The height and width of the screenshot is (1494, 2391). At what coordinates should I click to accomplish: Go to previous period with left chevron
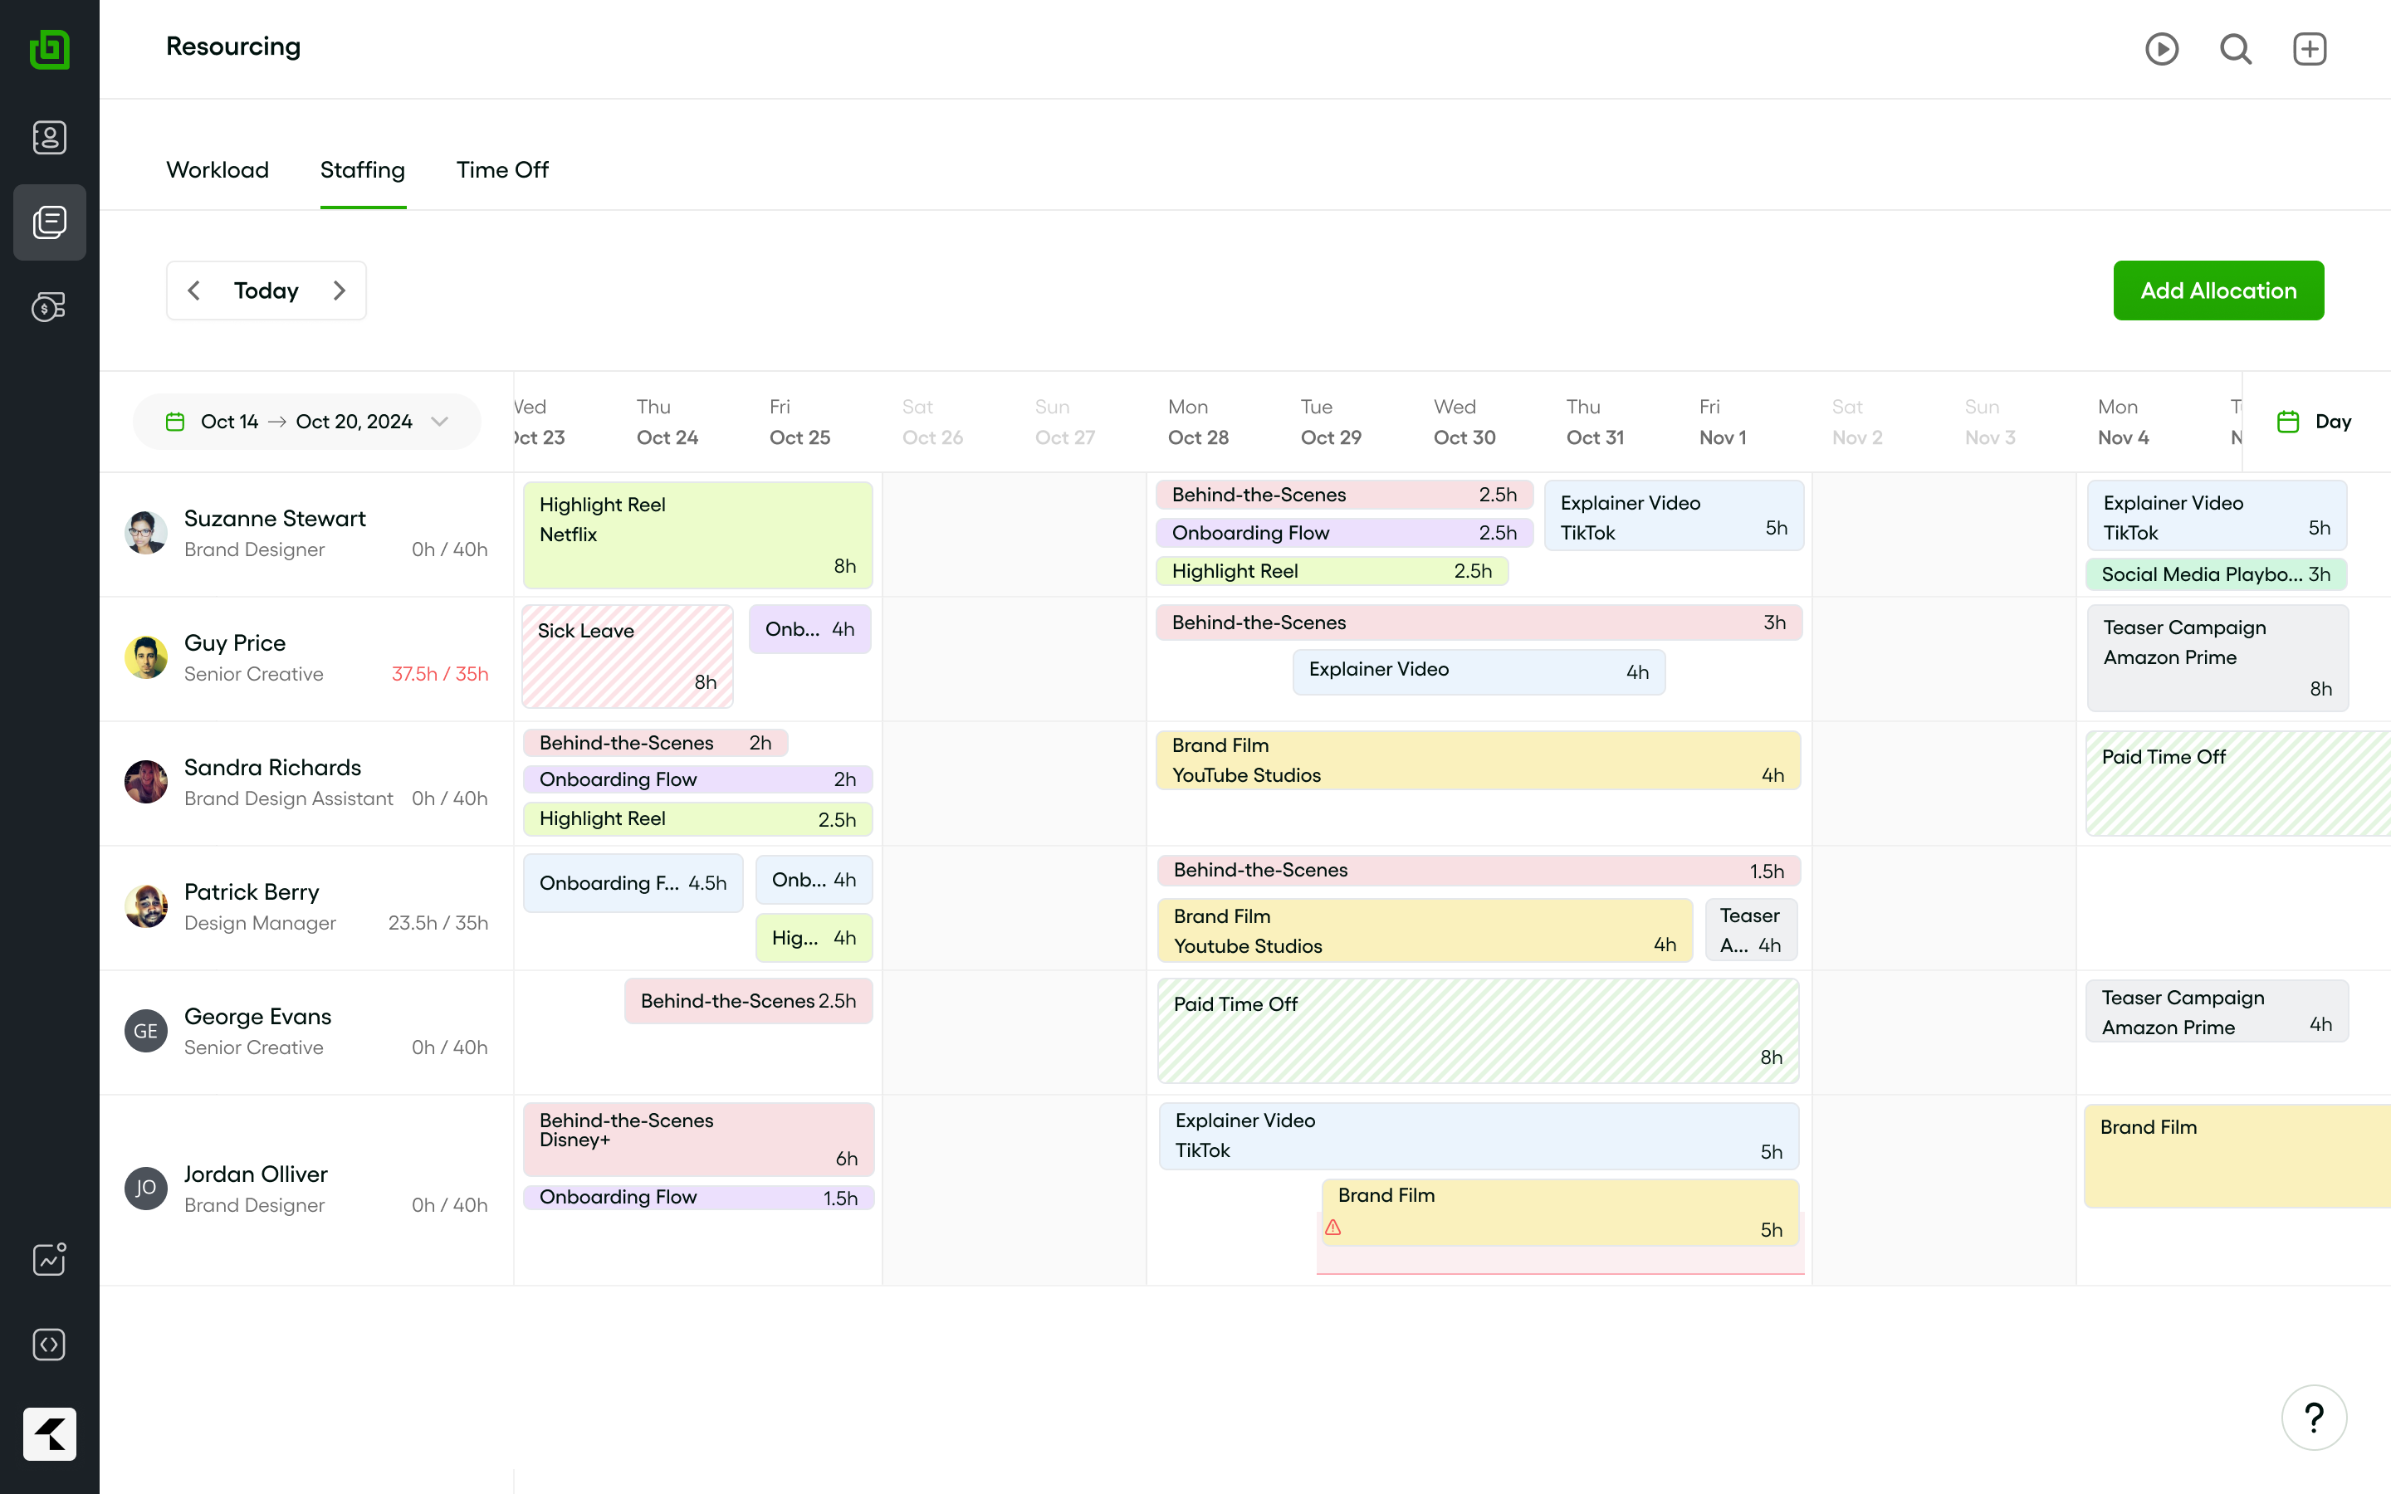pyautogui.click(x=194, y=290)
